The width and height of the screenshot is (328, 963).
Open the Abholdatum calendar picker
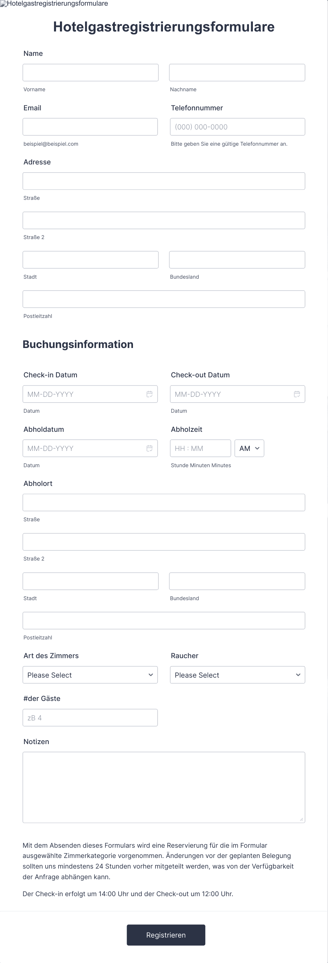pos(150,448)
